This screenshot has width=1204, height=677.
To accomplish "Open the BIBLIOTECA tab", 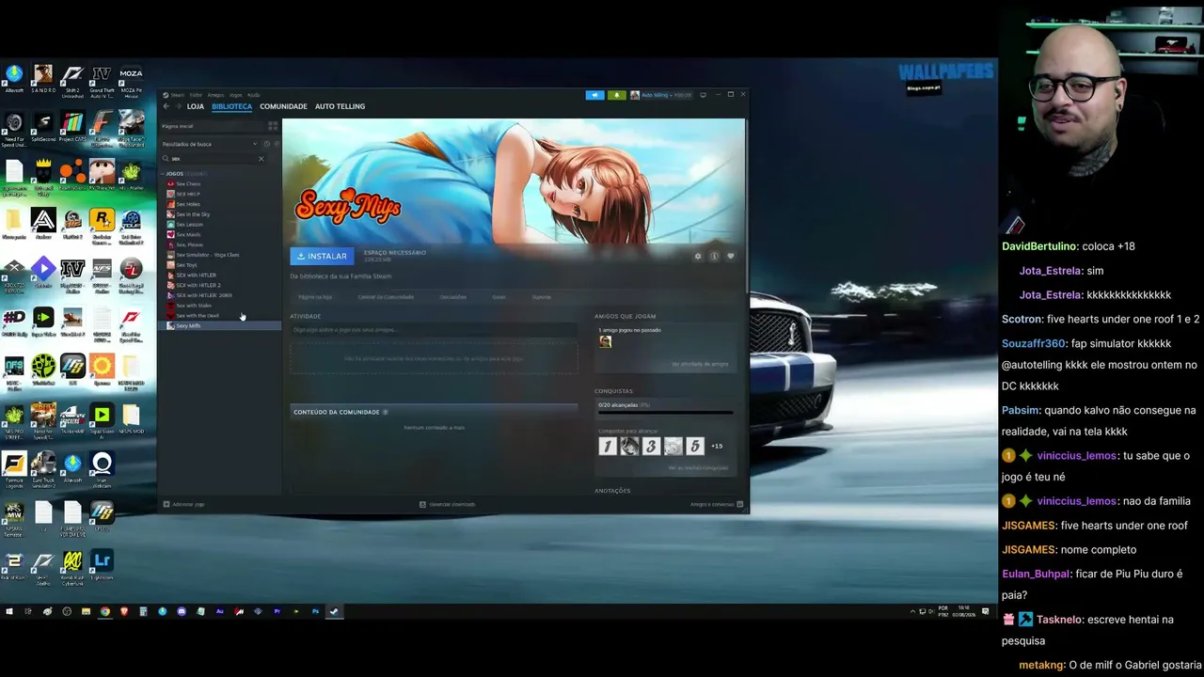I will [231, 106].
